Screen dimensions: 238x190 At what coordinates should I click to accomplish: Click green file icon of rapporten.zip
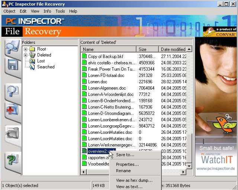point(84,157)
